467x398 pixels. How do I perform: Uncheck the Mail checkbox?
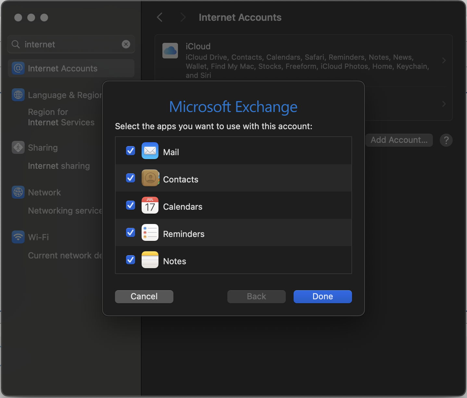[x=131, y=151]
